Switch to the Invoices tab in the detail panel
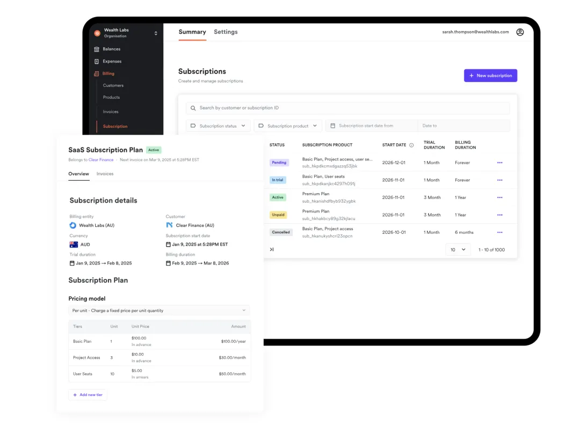Image resolution: width=580 pixels, height=427 pixels. [105, 174]
